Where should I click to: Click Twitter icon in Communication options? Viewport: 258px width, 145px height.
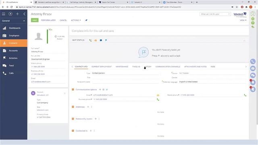coord(107,89)
